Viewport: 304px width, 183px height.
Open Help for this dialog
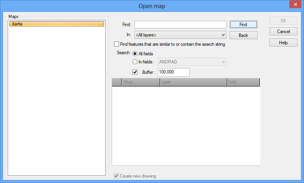point(283,43)
